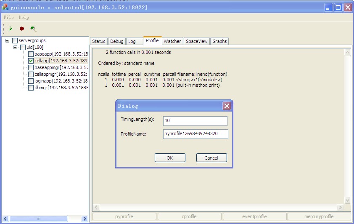Click the guiconsole title bar app icon
This screenshot has height=224, width=354.
click(x=5, y=8)
